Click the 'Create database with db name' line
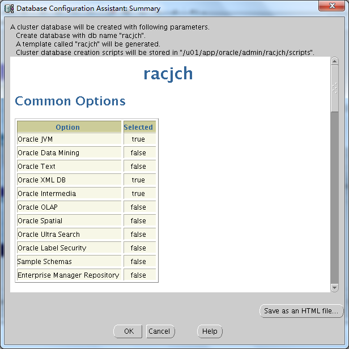Screen dimensions: 349x349 tap(80, 36)
